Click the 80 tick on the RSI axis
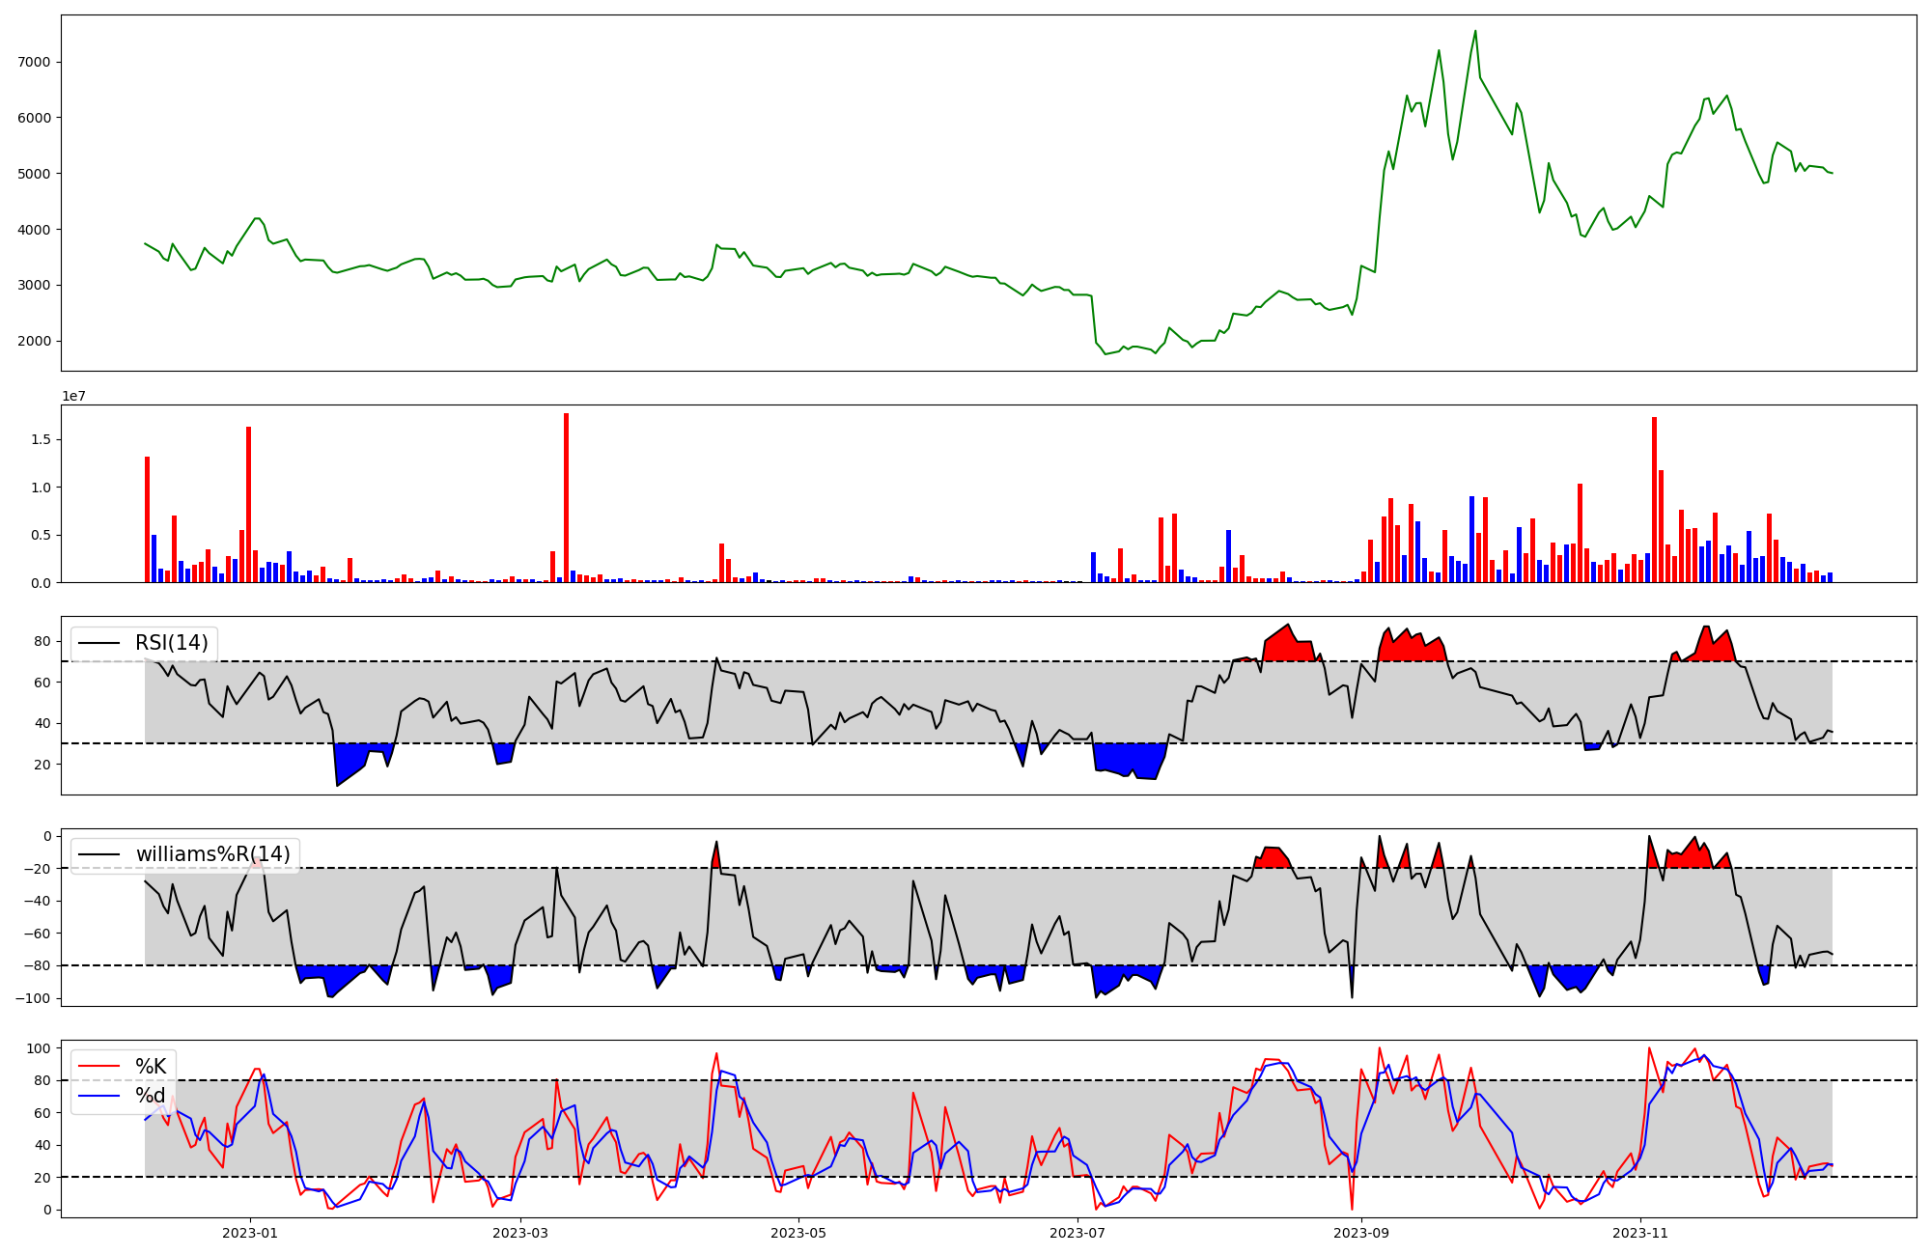This screenshot has height=1255, width=1931. (42, 641)
